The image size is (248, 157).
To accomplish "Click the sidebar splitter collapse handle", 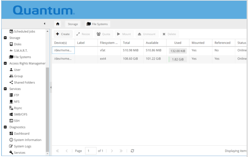I will pyautogui.click(x=51, y=87).
